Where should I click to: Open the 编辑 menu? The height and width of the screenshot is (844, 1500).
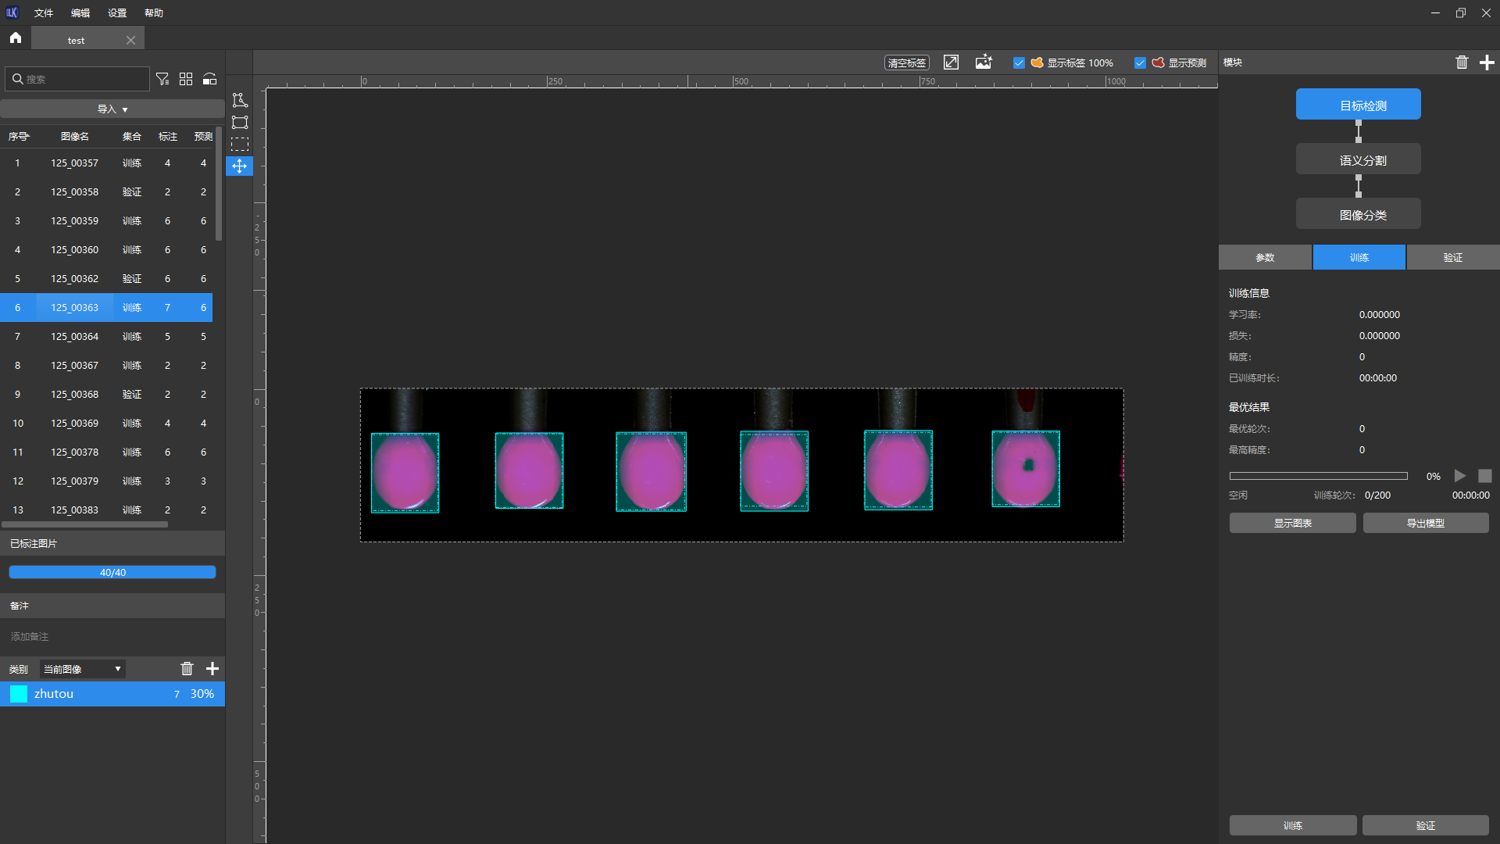80,13
